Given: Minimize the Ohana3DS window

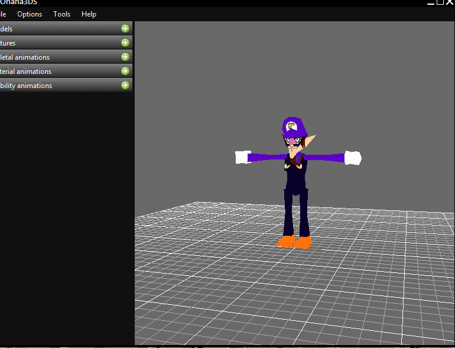Looking at the screenshot, I should pyautogui.click(x=431, y=2).
